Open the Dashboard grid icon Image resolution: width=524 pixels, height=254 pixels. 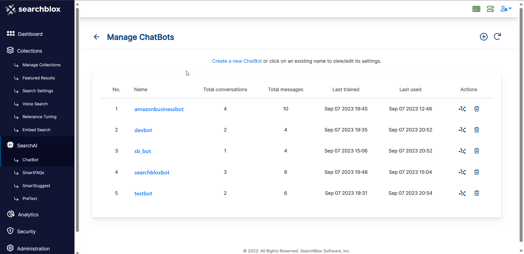point(11,34)
